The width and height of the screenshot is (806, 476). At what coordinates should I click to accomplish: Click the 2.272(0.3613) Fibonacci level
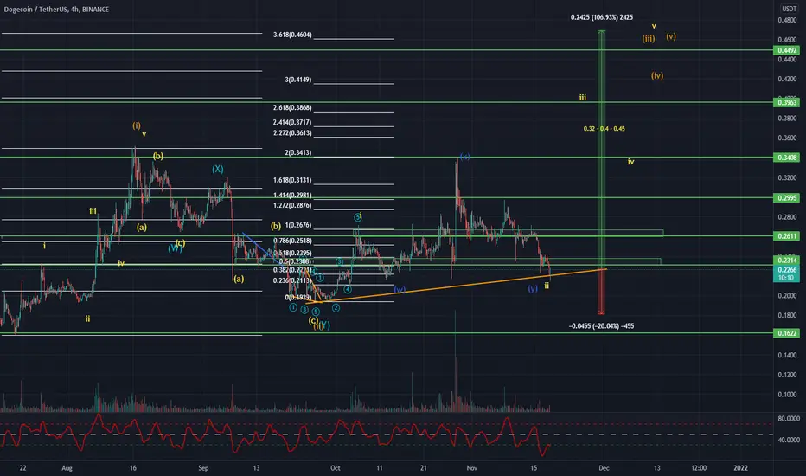pyautogui.click(x=292, y=132)
